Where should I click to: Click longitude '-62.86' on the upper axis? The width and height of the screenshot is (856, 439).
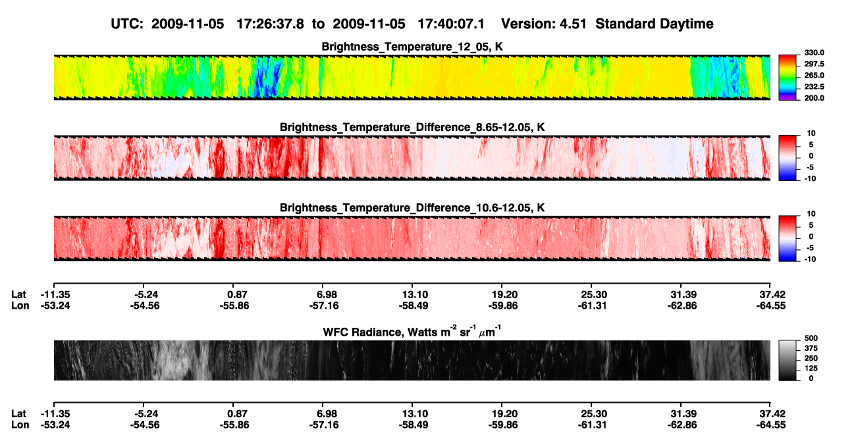(682, 306)
